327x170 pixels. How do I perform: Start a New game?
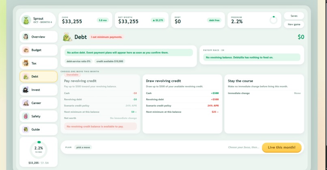[294, 24]
